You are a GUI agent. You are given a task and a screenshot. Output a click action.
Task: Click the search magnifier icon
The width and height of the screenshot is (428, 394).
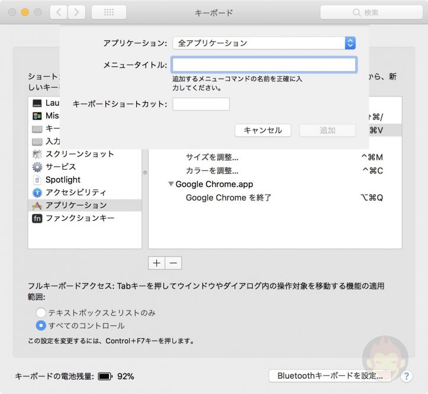356,12
